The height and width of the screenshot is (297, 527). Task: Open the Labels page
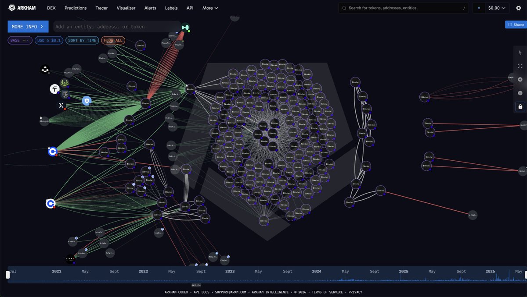click(x=171, y=8)
